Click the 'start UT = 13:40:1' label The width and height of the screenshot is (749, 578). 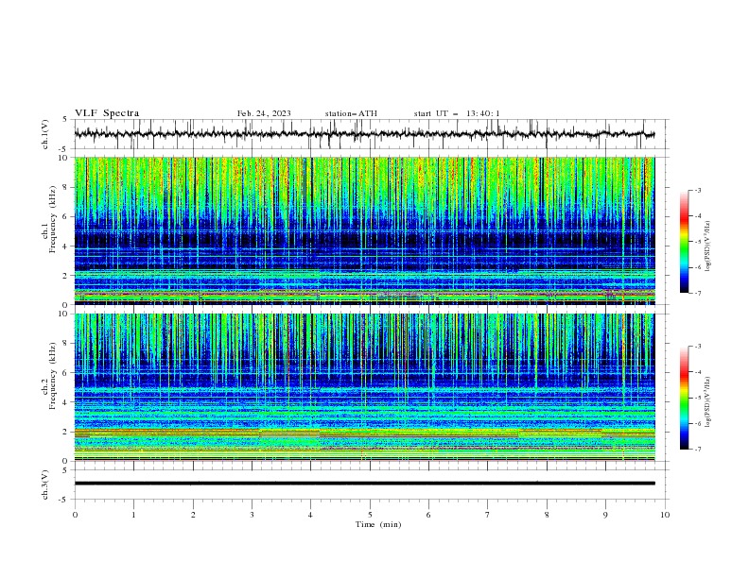[x=457, y=113]
